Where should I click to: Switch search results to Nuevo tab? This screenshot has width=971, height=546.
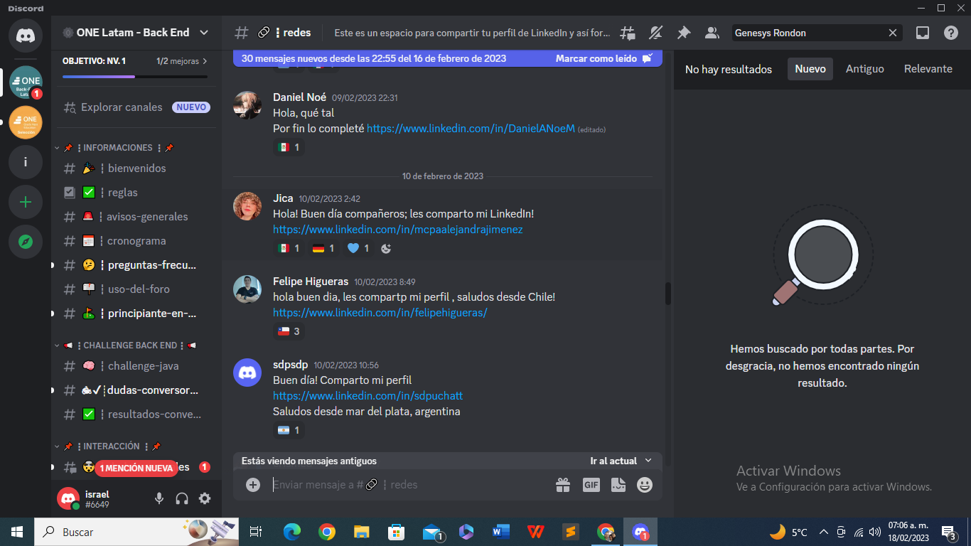(810, 69)
